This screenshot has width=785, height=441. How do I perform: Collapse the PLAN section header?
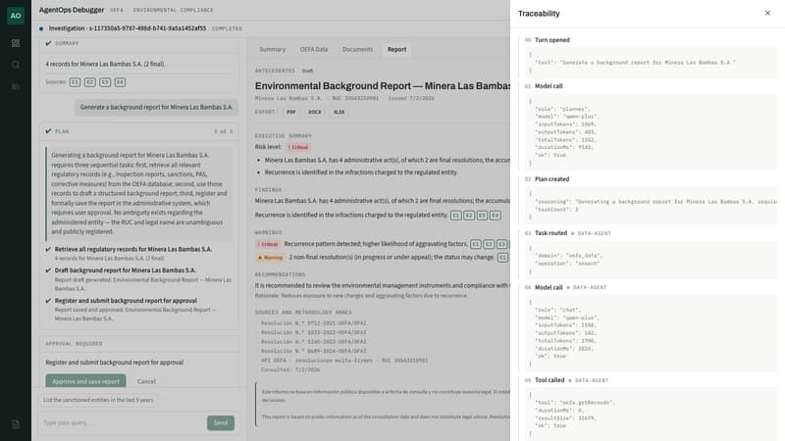point(139,131)
